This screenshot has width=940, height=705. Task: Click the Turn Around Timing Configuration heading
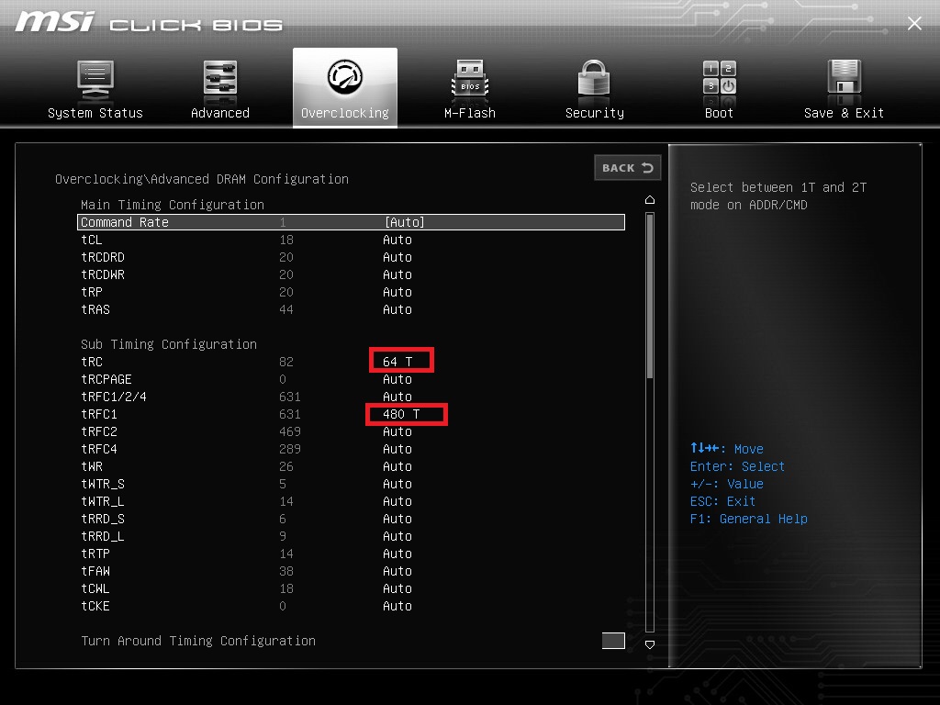point(198,641)
